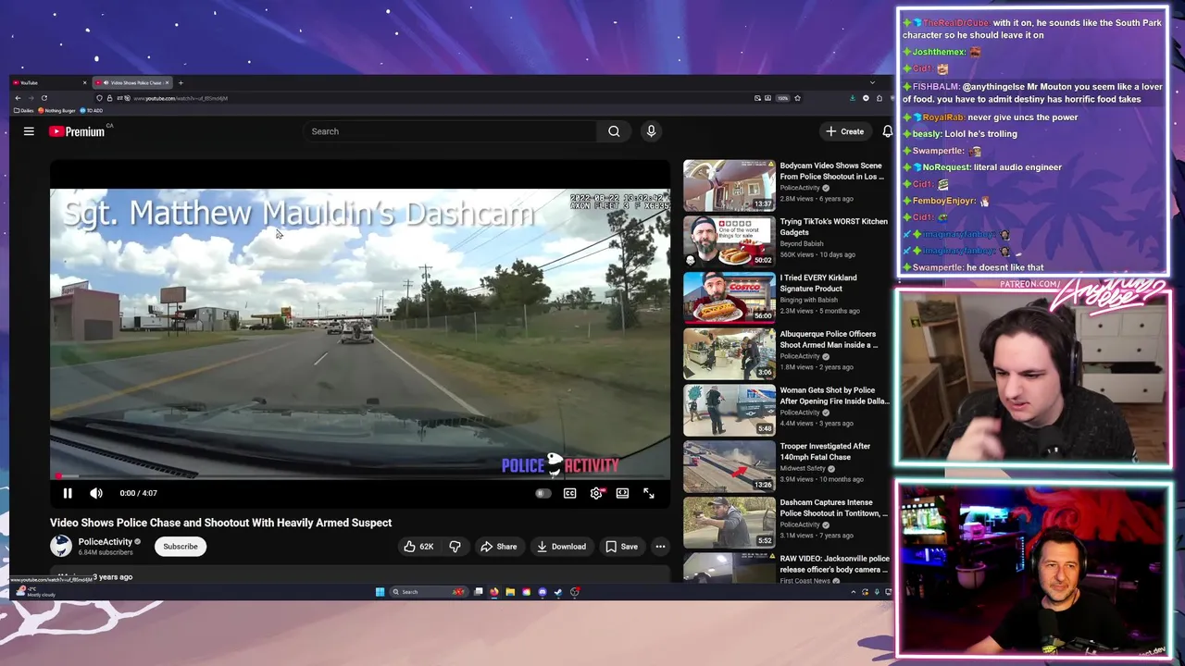Open File Explorer from the taskbar
1185x666 pixels.
point(510,592)
